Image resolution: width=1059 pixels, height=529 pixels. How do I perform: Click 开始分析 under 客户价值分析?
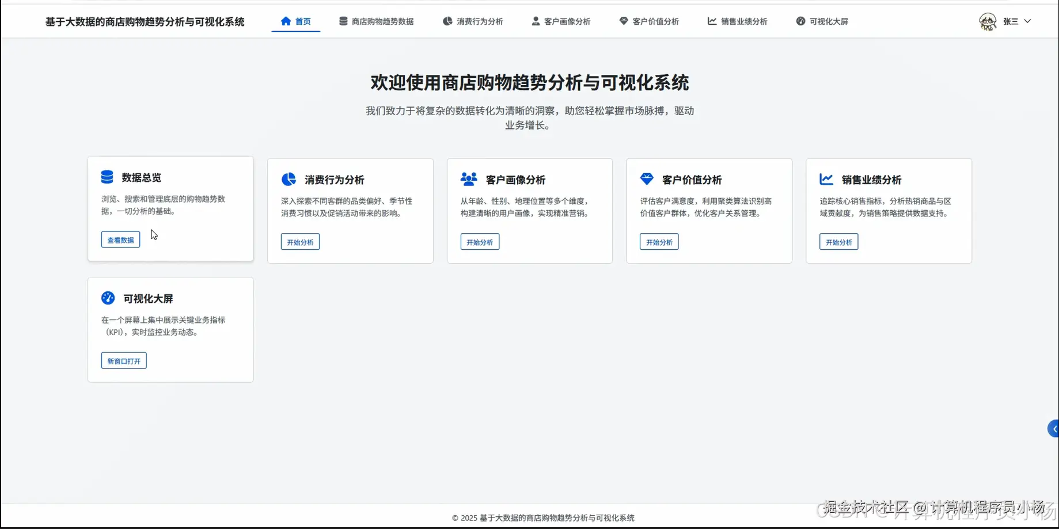[659, 242]
